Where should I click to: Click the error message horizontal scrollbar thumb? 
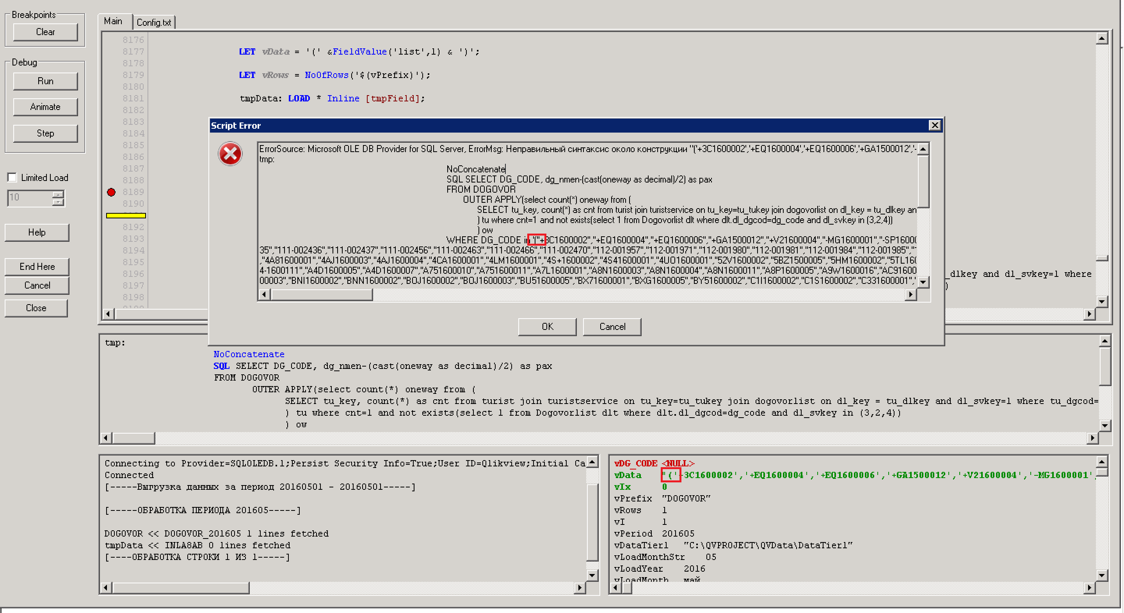[322, 295]
